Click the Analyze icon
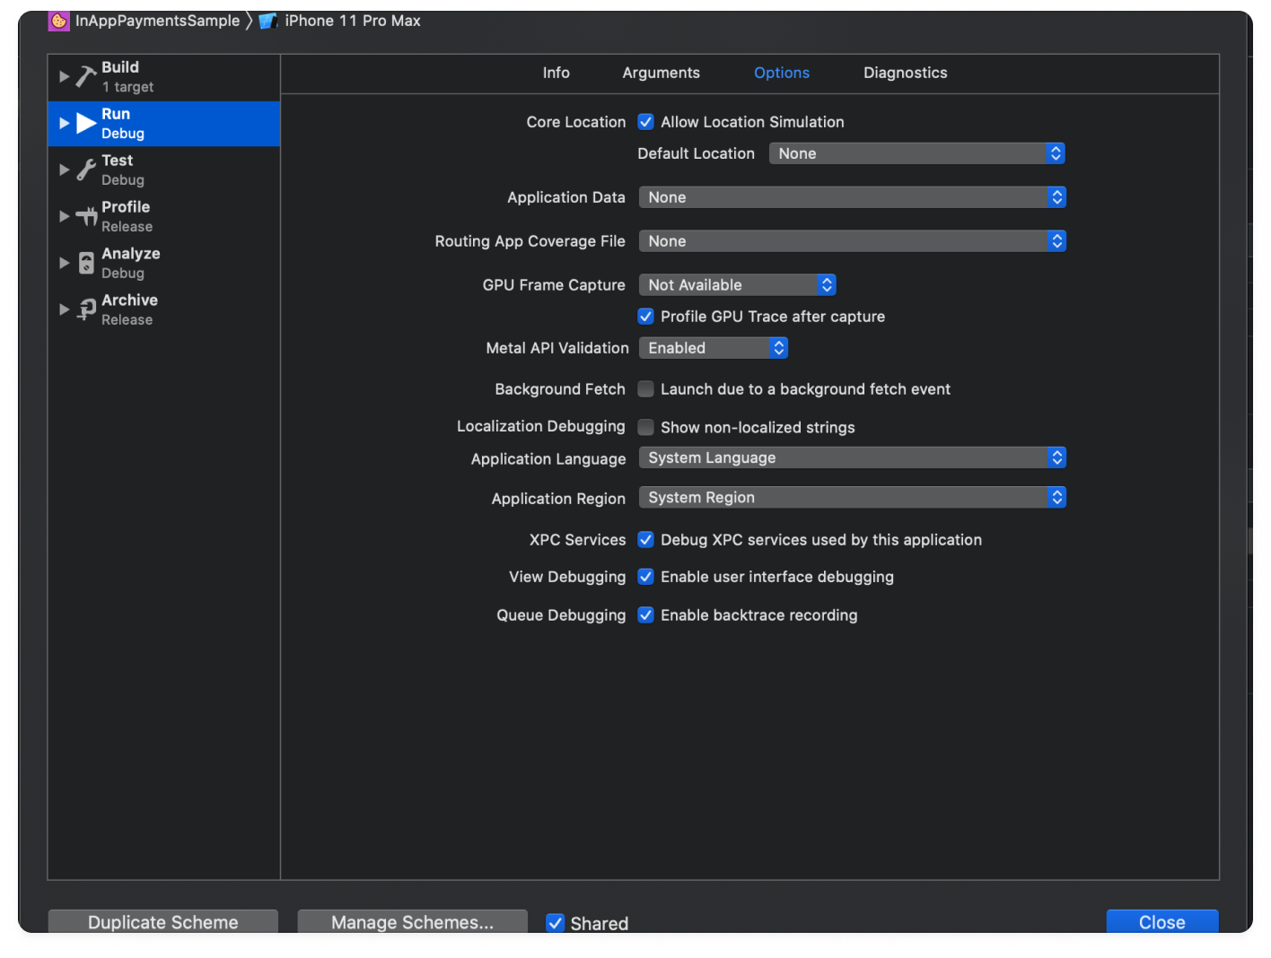Viewport: 1271px width, 958px height. click(x=86, y=263)
